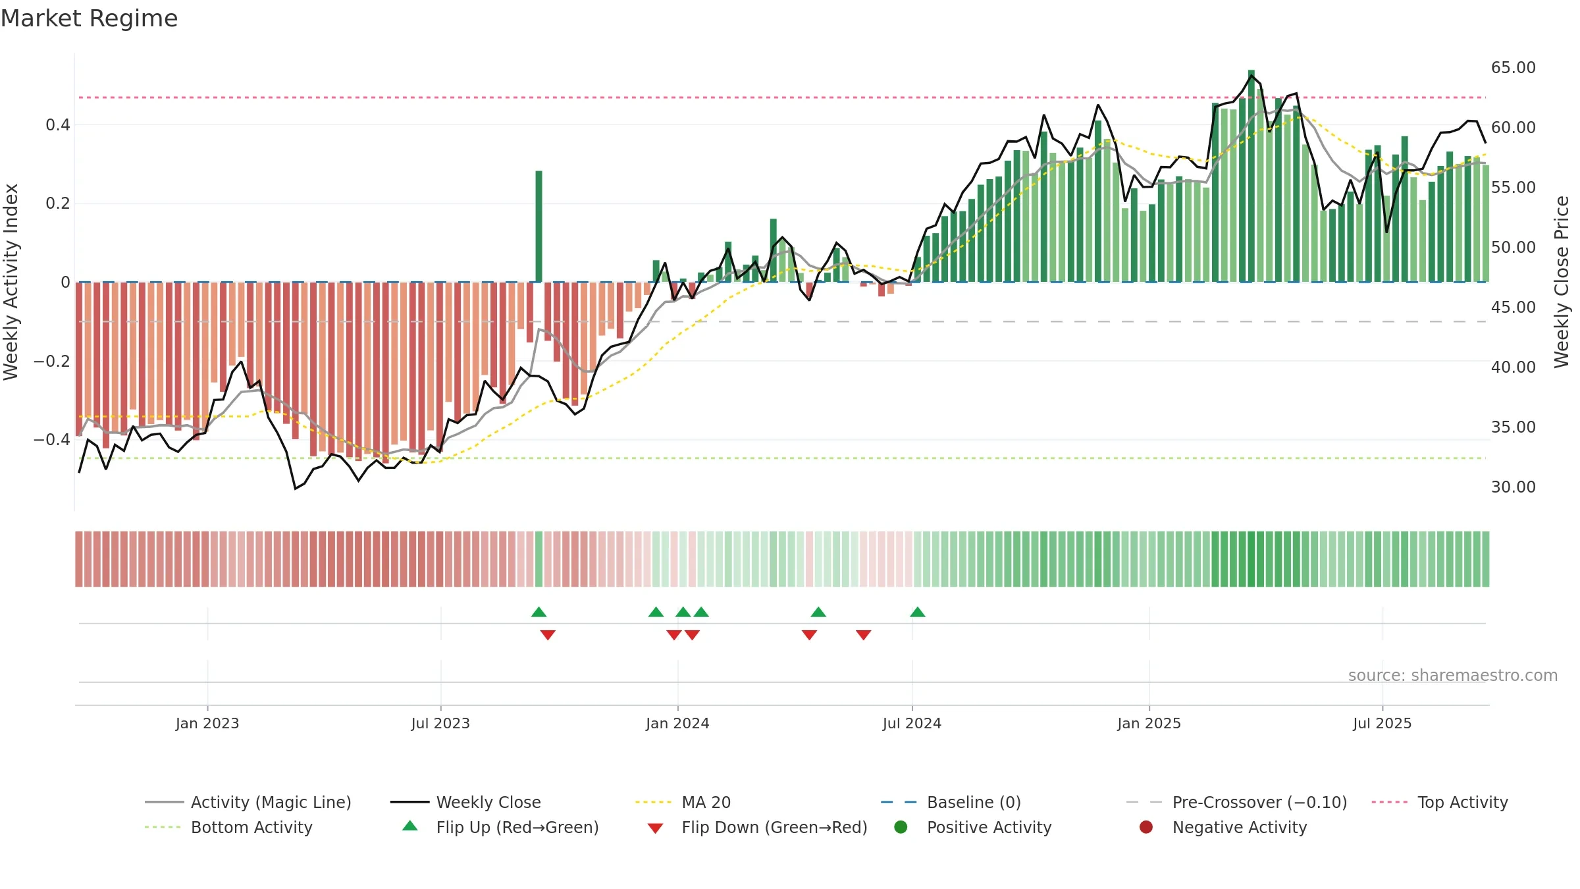The width and height of the screenshot is (1580, 889).
Task: Click the tallest green activity bar in 2025
Action: tap(1251, 176)
